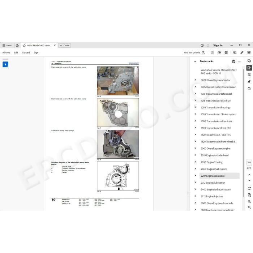Copy share link icon
The image size is (253, 253).
242,52
